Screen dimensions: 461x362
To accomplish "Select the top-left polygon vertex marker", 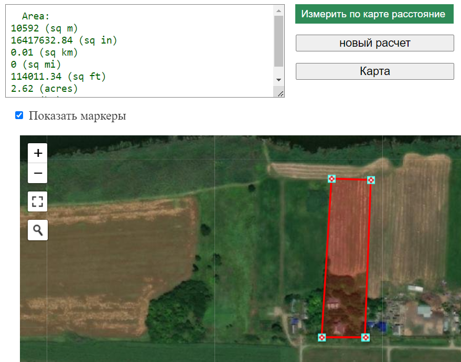I will [331, 178].
